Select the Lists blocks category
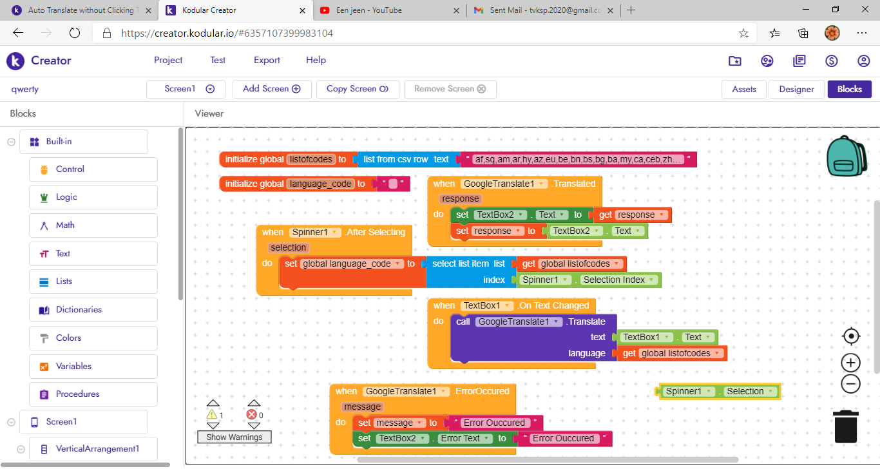 (x=93, y=282)
